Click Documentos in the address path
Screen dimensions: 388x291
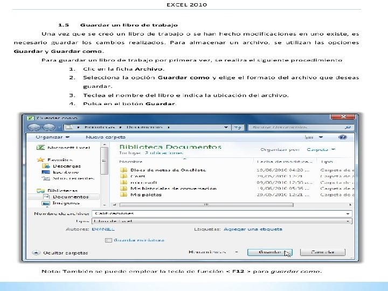(x=144, y=127)
